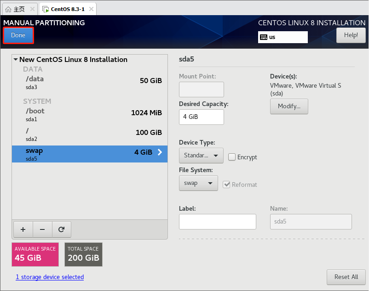Select the / root sda2 partition
369x291 pixels.
pos(90,134)
